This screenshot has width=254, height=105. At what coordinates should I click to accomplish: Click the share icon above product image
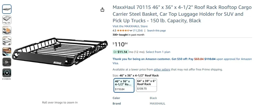point(102,10)
